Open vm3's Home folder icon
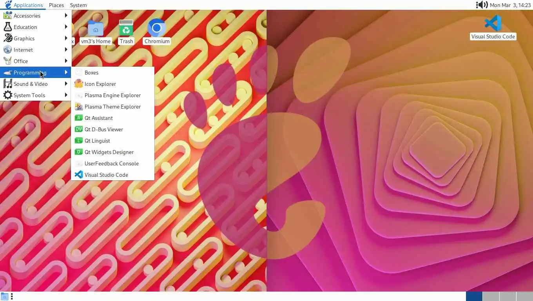Image resolution: width=533 pixels, height=301 pixels. click(96, 31)
